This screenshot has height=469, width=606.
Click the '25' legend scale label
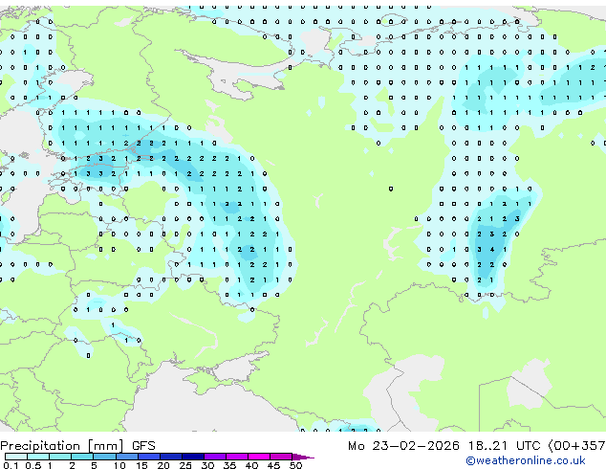pyautogui.click(x=185, y=465)
